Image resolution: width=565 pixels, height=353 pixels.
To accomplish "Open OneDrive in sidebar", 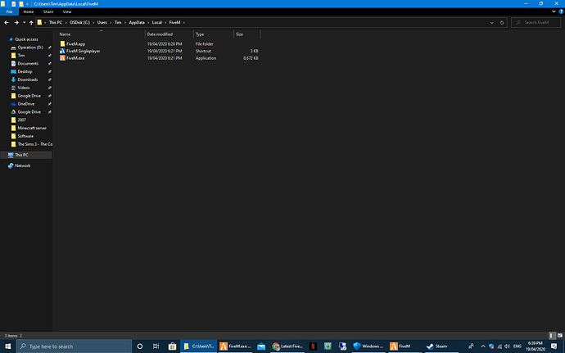I will click(x=26, y=104).
